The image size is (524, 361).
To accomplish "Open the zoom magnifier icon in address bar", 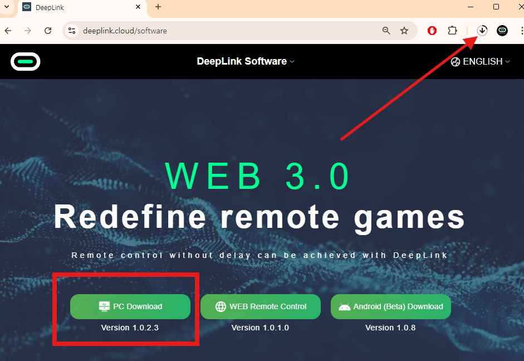I will [386, 31].
